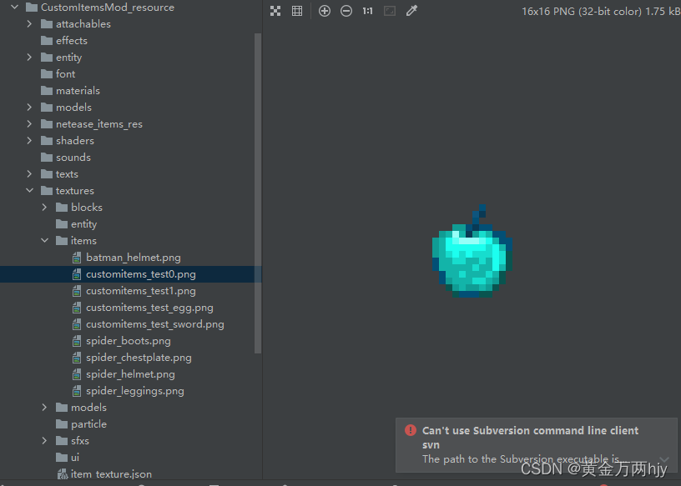Click the 16x16 PNG image info text
This screenshot has width=681, height=486.
click(x=601, y=12)
